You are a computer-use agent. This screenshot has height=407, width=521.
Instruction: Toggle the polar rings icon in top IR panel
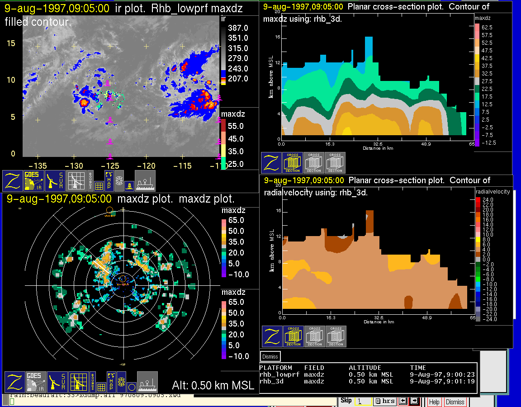coord(119,180)
